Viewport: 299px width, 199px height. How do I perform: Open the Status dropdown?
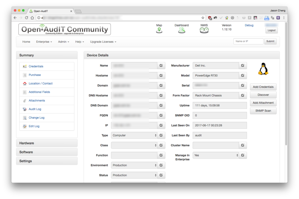[134, 175]
